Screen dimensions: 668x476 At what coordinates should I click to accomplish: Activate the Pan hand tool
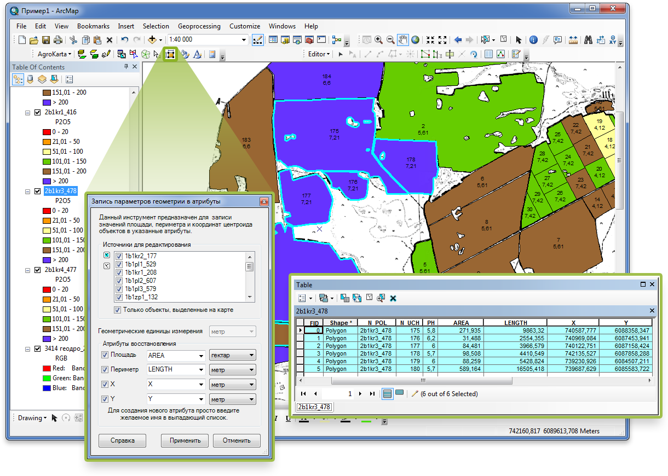click(x=403, y=40)
